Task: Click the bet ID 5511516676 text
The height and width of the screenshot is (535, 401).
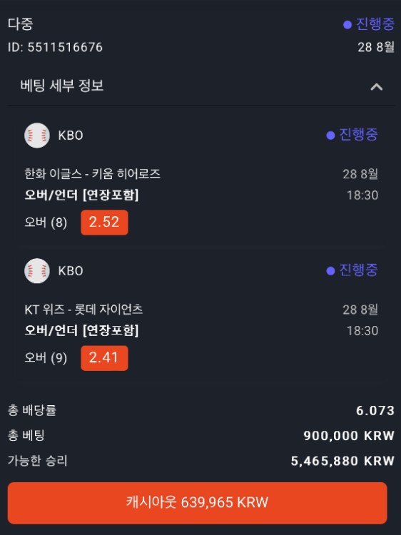Action: tap(55, 47)
